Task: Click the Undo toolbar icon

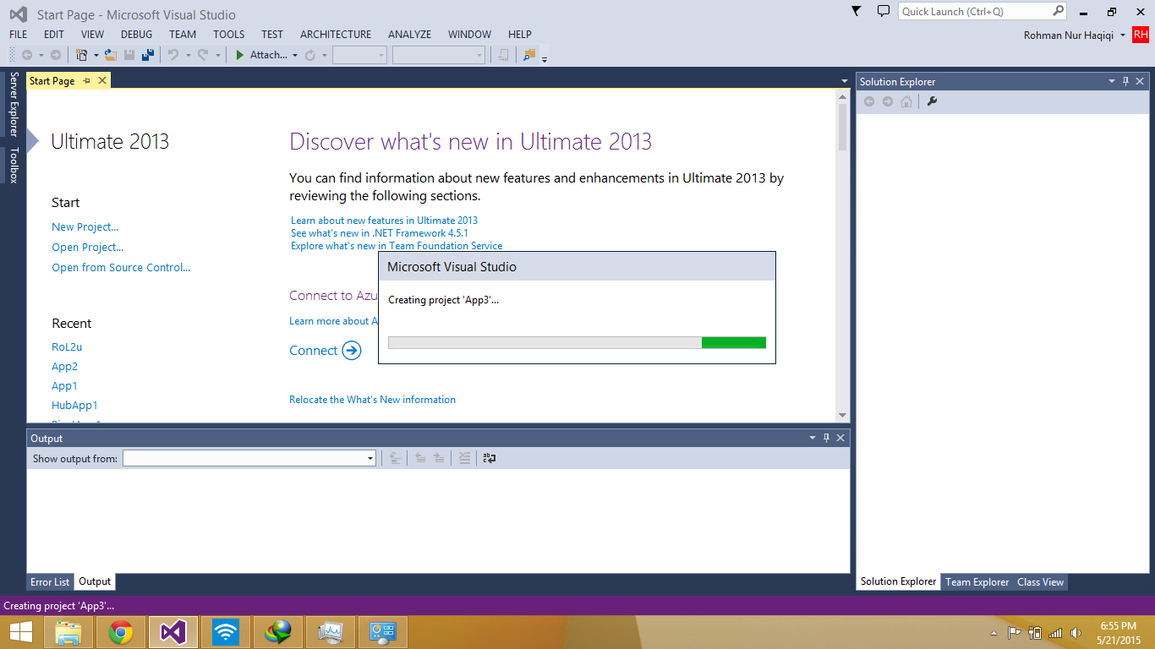Action: click(x=173, y=55)
